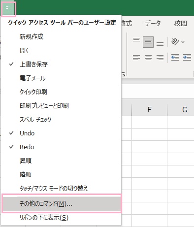Open the 校閲 ribbon tab
Viewport: 194px width, 227px height.
(x=181, y=23)
